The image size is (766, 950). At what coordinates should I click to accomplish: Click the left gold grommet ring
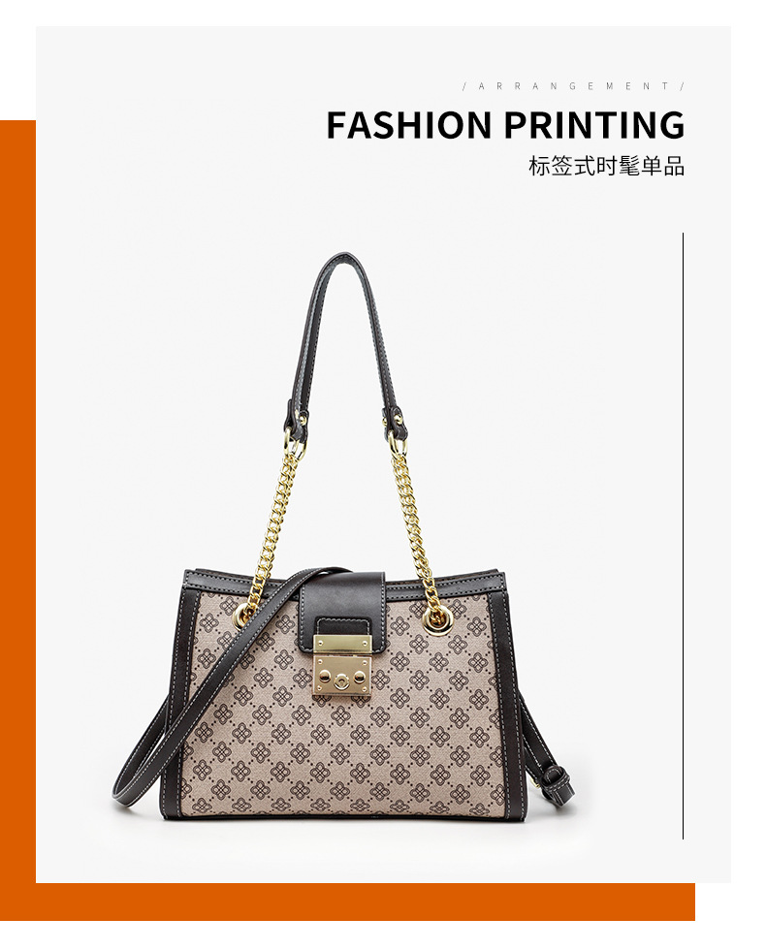point(246,617)
